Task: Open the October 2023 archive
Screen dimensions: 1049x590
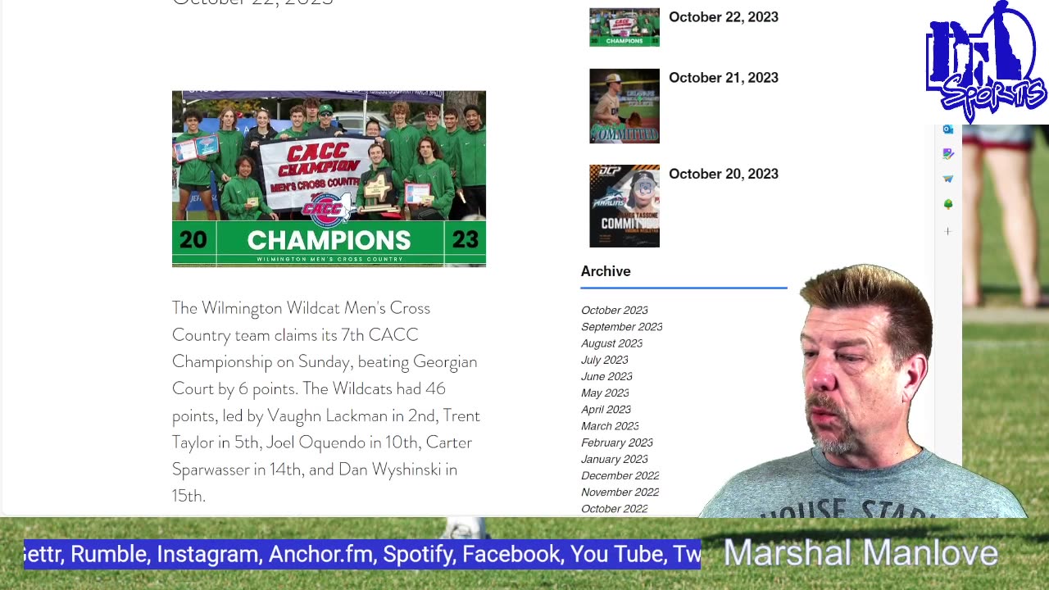Action: (x=615, y=311)
